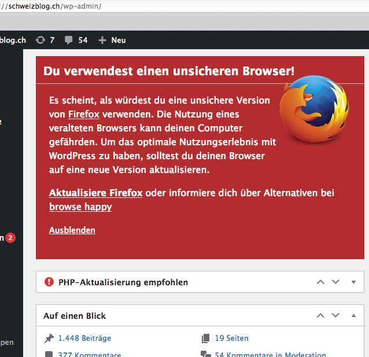
Task: Dismiss the warning via Ausblenden link
Action: pyautogui.click(x=72, y=230)
